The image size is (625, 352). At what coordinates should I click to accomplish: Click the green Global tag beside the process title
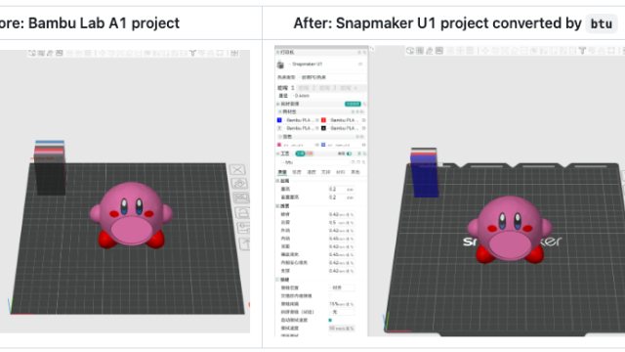pos(300,154)
